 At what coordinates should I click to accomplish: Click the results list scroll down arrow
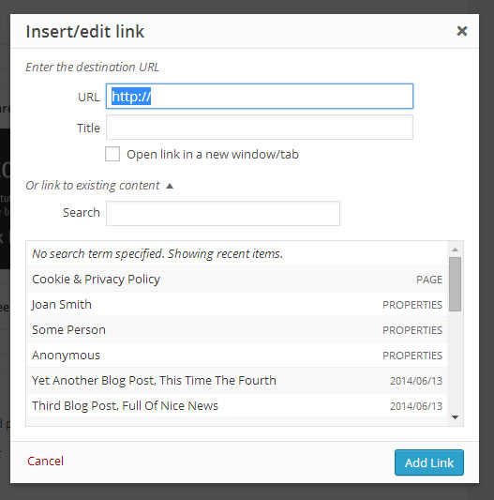[456, 417]
